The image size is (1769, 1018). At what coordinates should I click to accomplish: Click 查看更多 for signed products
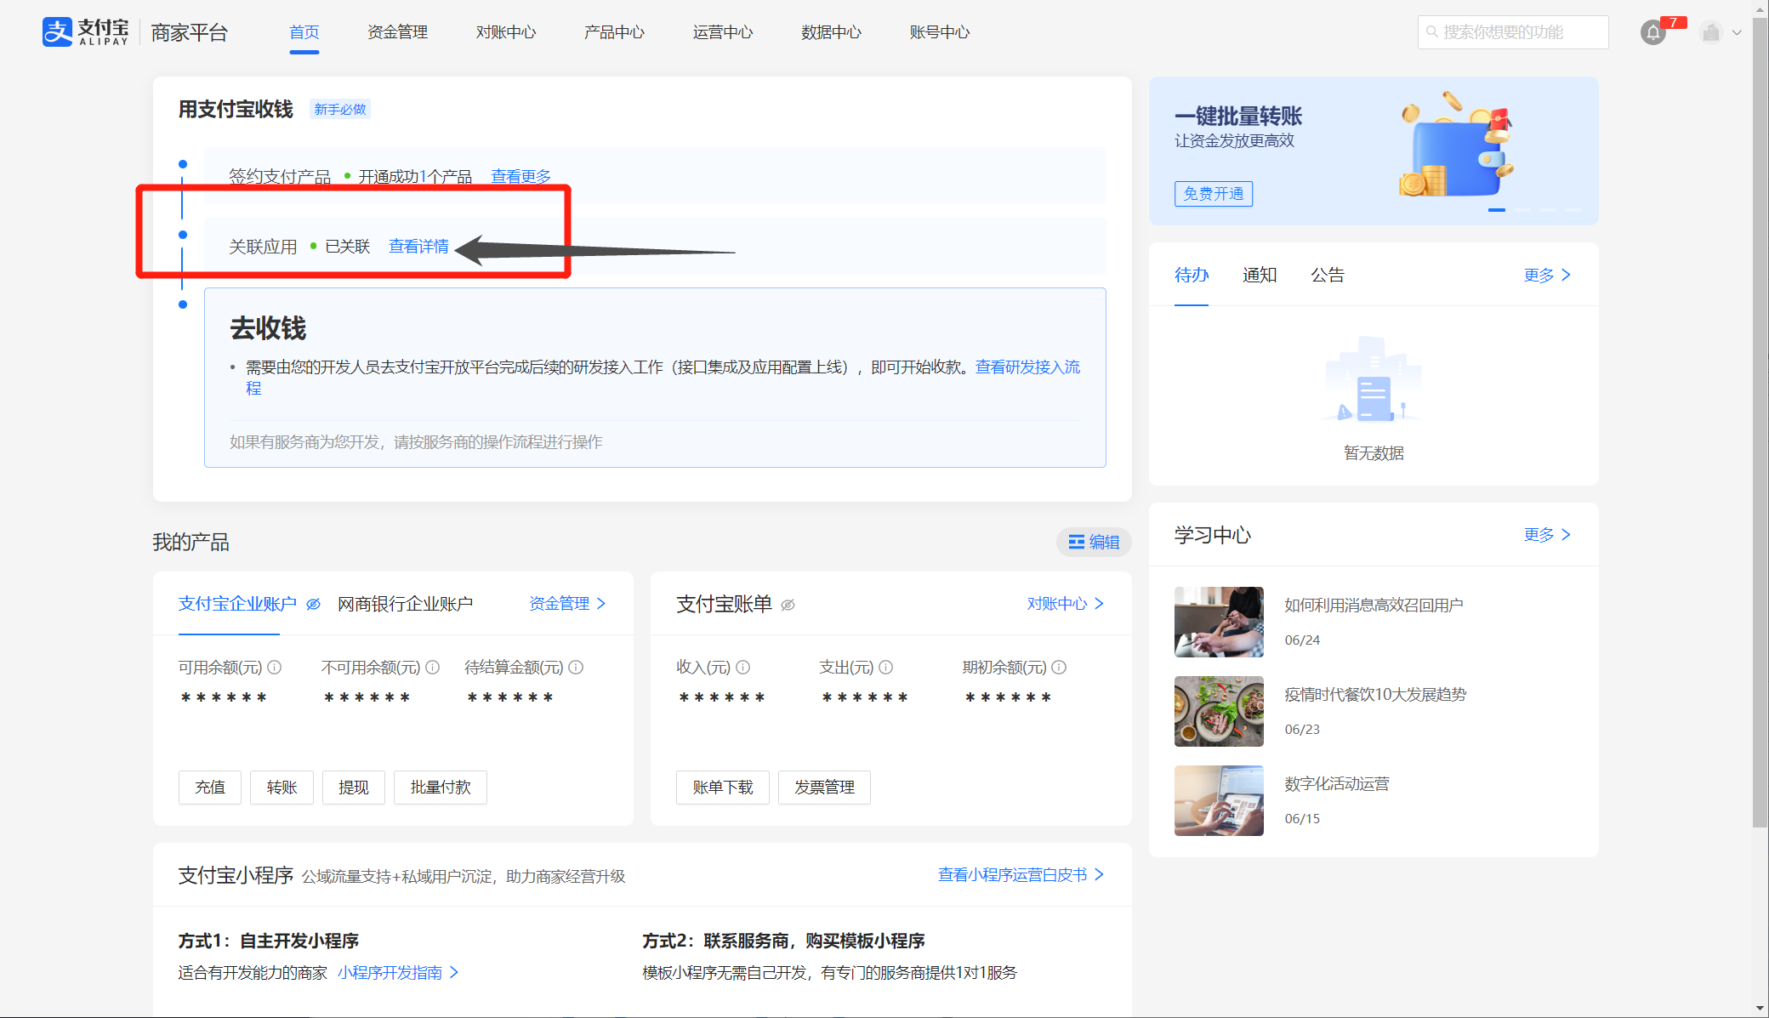click(520, 176)
